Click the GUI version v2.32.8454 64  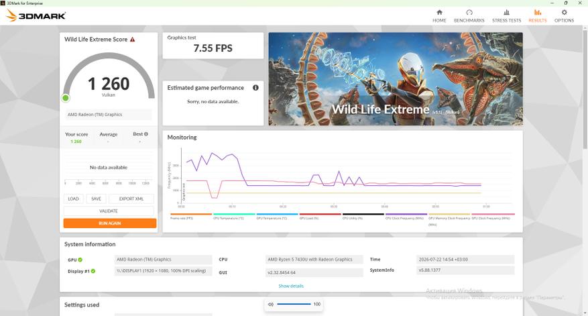314,272
